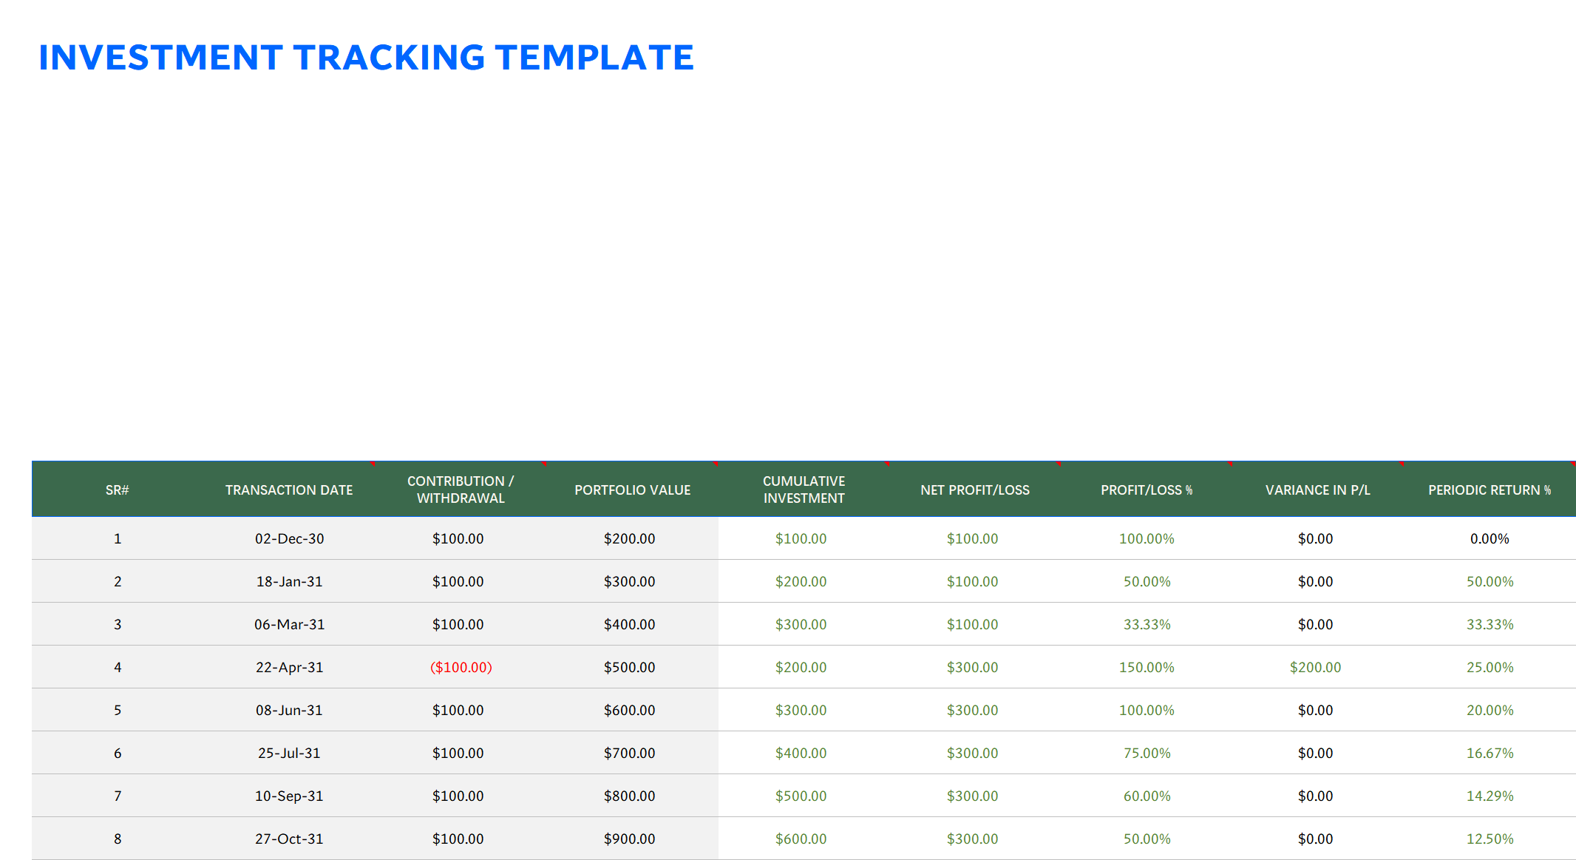Click the date cell 08-Jun-31

click(289, 710)
